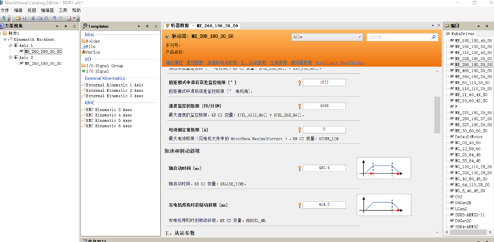Open the 视图 menu
The width and height of the screenshot is (494, 242).
pyautogui.click(x=32, y=10)
